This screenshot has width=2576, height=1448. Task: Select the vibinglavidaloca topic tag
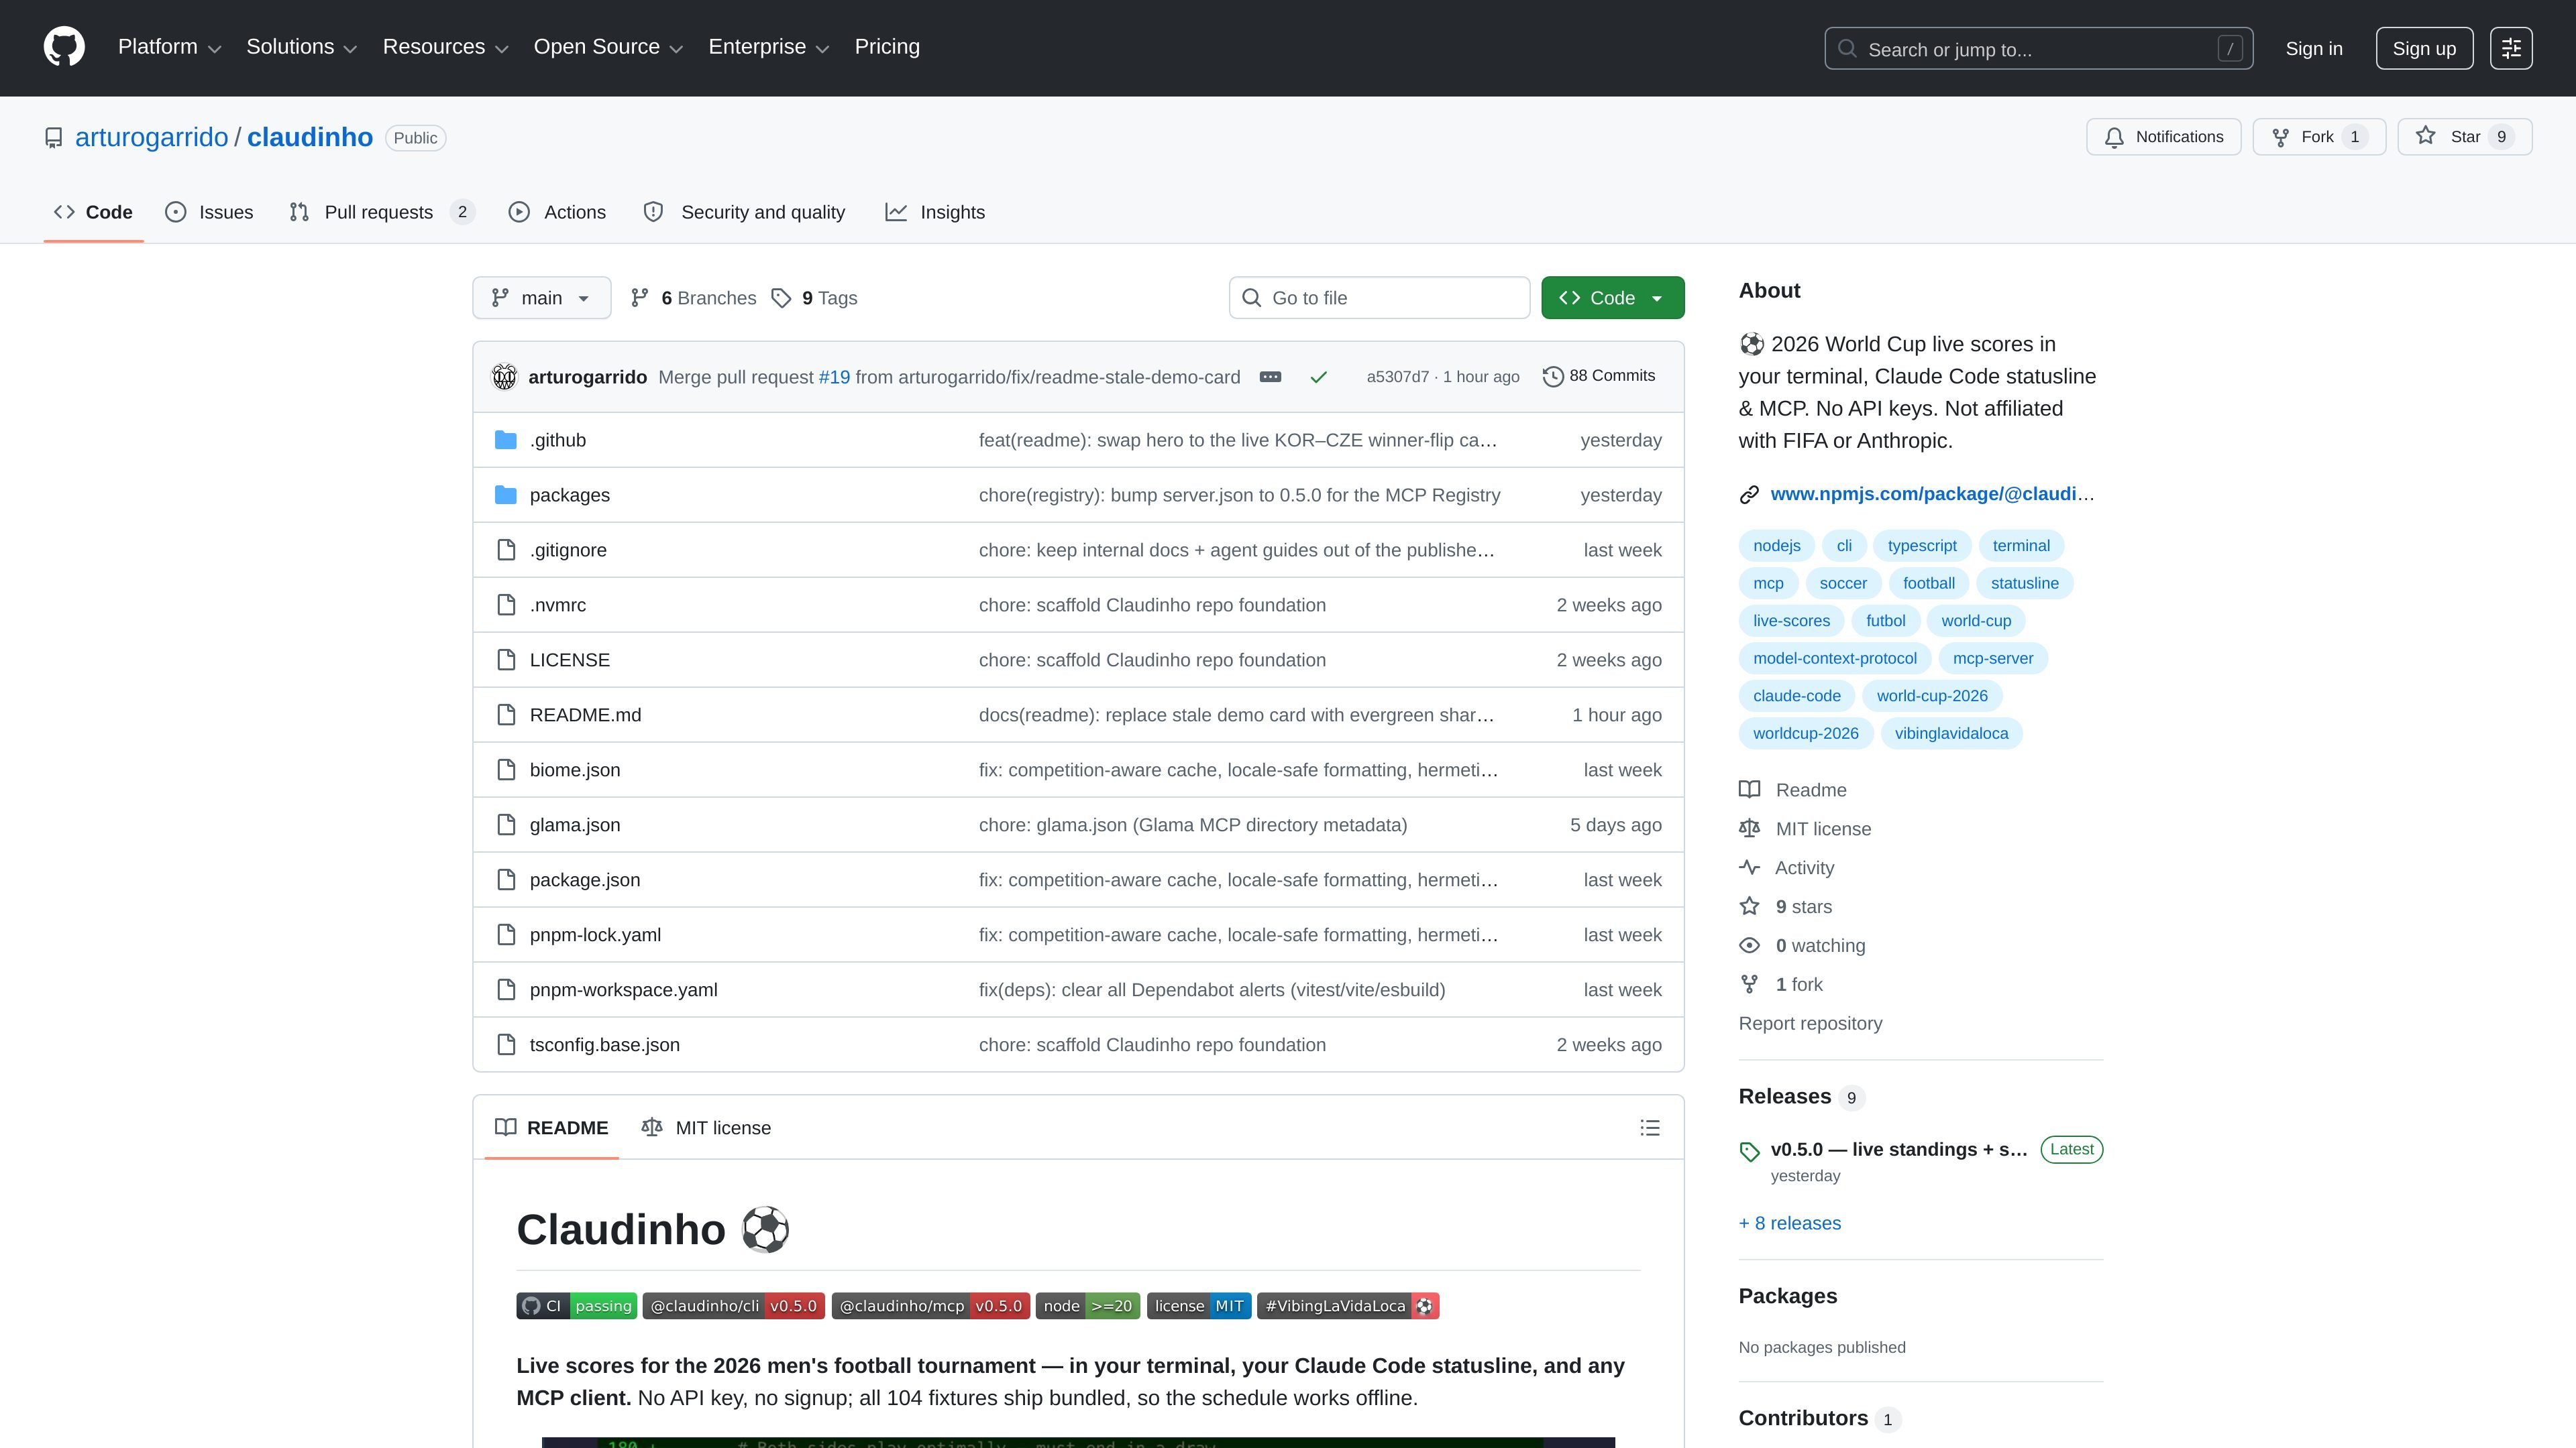(1951, 733)
